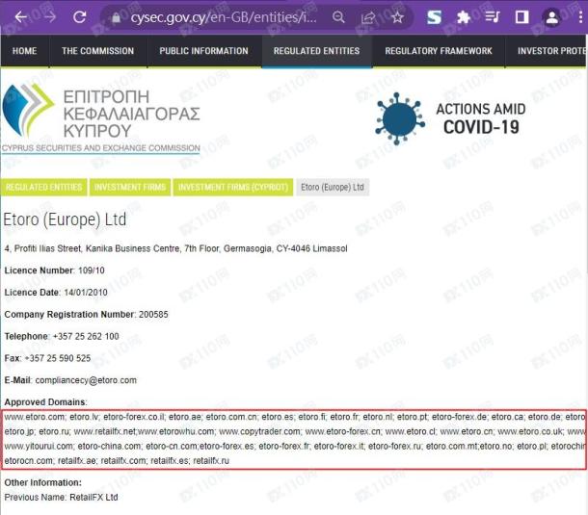588x515 pixels.
Task: Click licence date 14/01/2010
Action: pos(86,293)
